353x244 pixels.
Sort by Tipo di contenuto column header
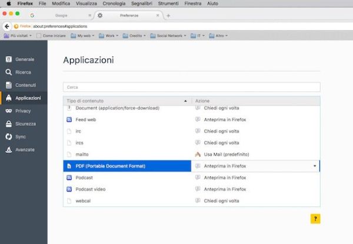(127, 101)
